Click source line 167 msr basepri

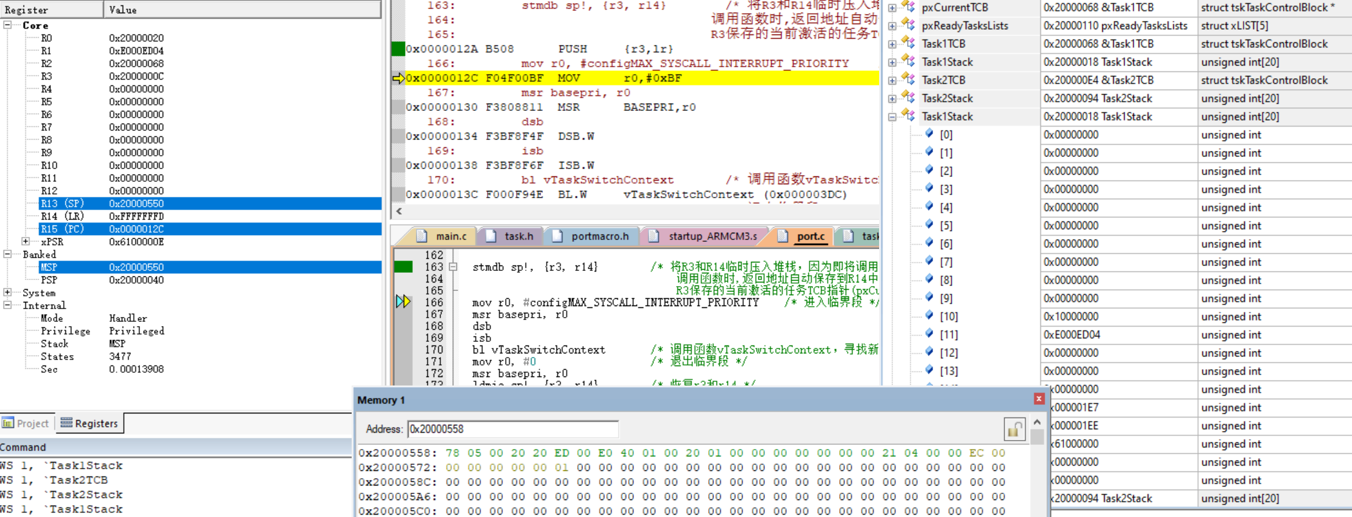click(520, 315)
